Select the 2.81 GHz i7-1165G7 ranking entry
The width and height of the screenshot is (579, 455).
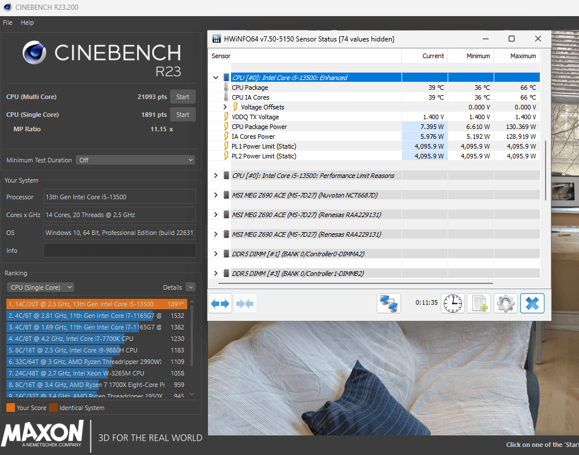click(97, 316)
